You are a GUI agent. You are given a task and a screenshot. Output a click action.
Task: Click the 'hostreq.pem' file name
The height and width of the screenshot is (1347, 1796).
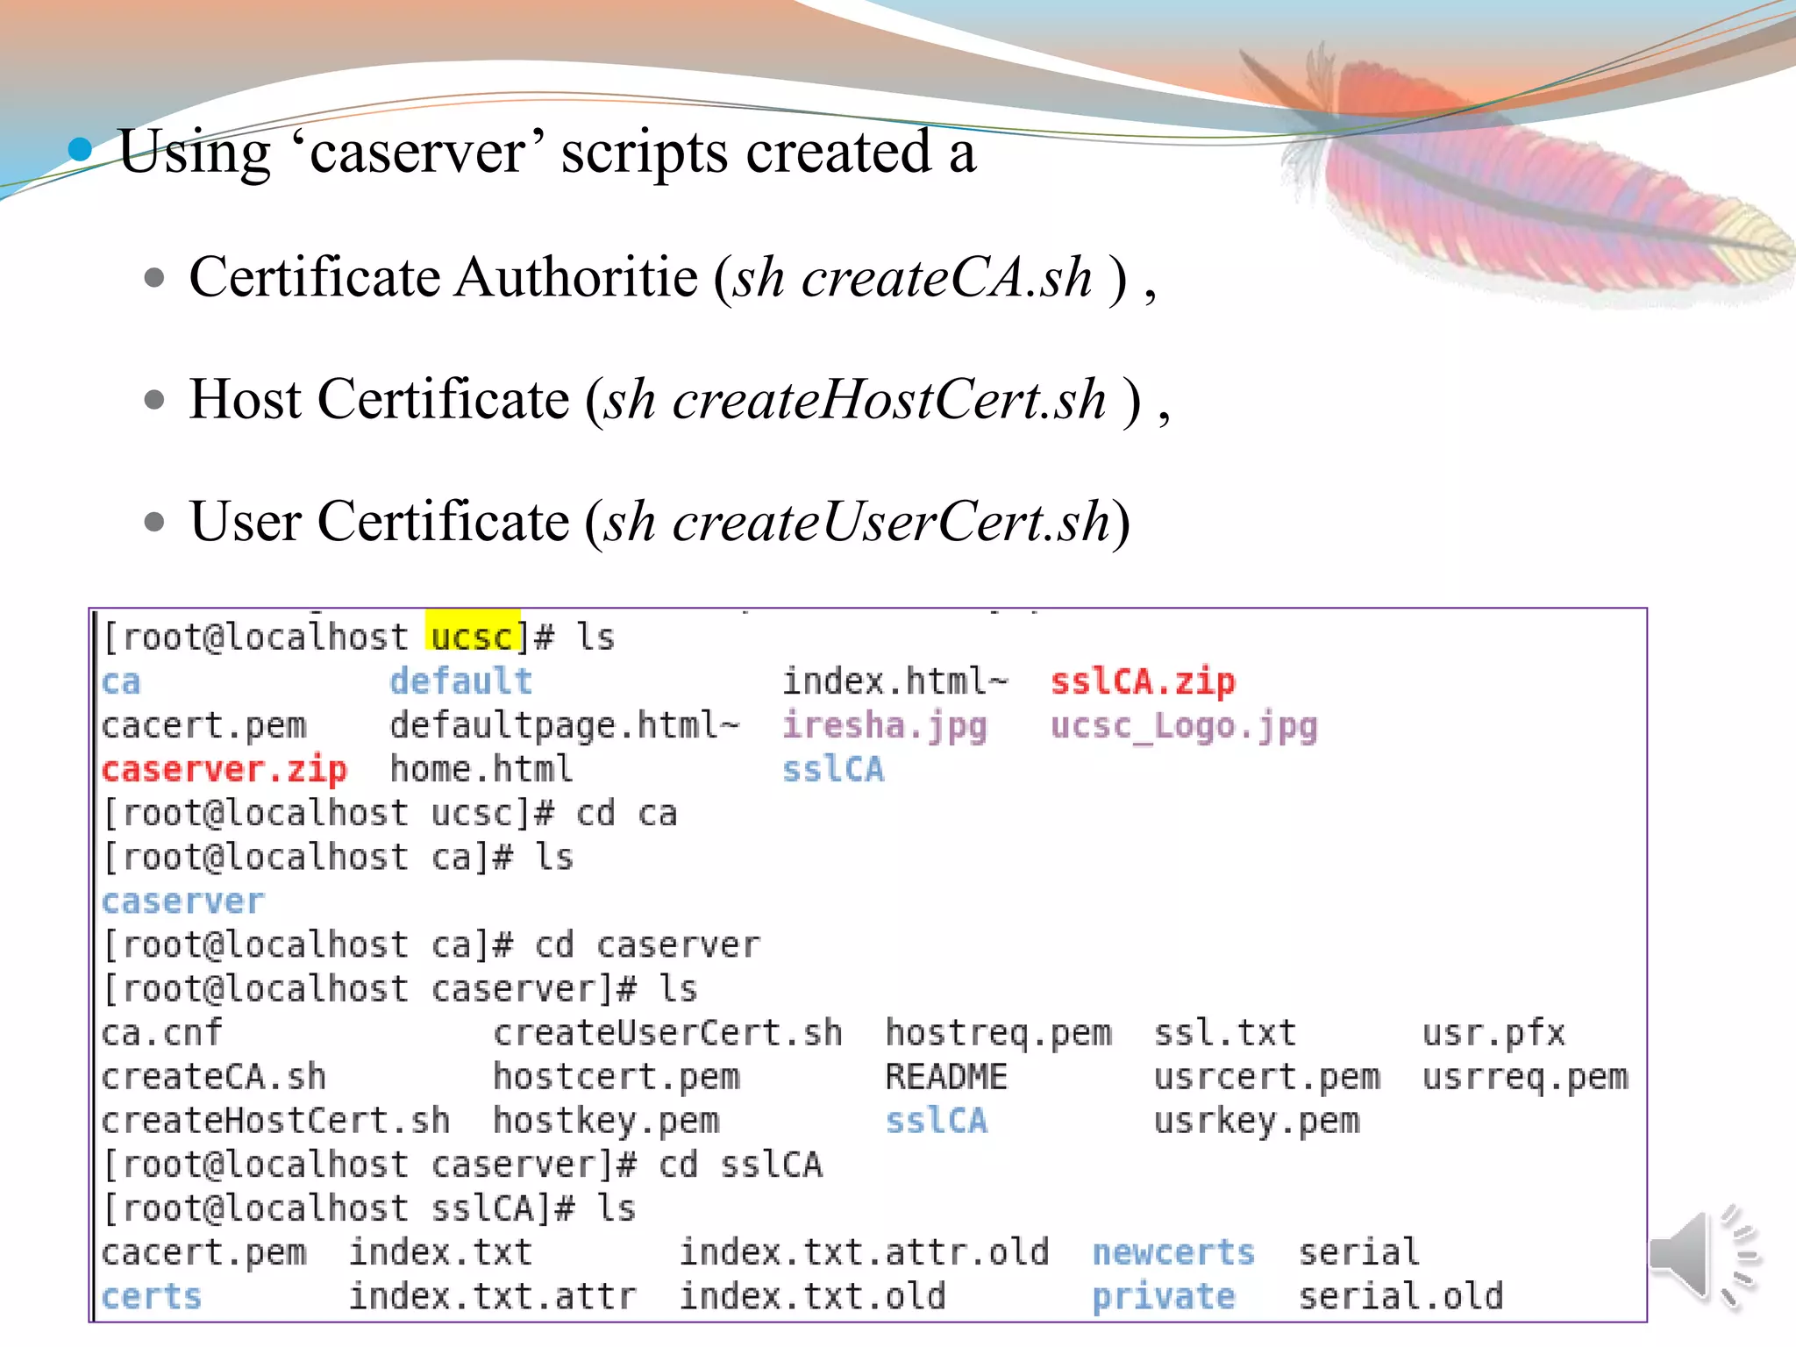[x=998, y=1033]
